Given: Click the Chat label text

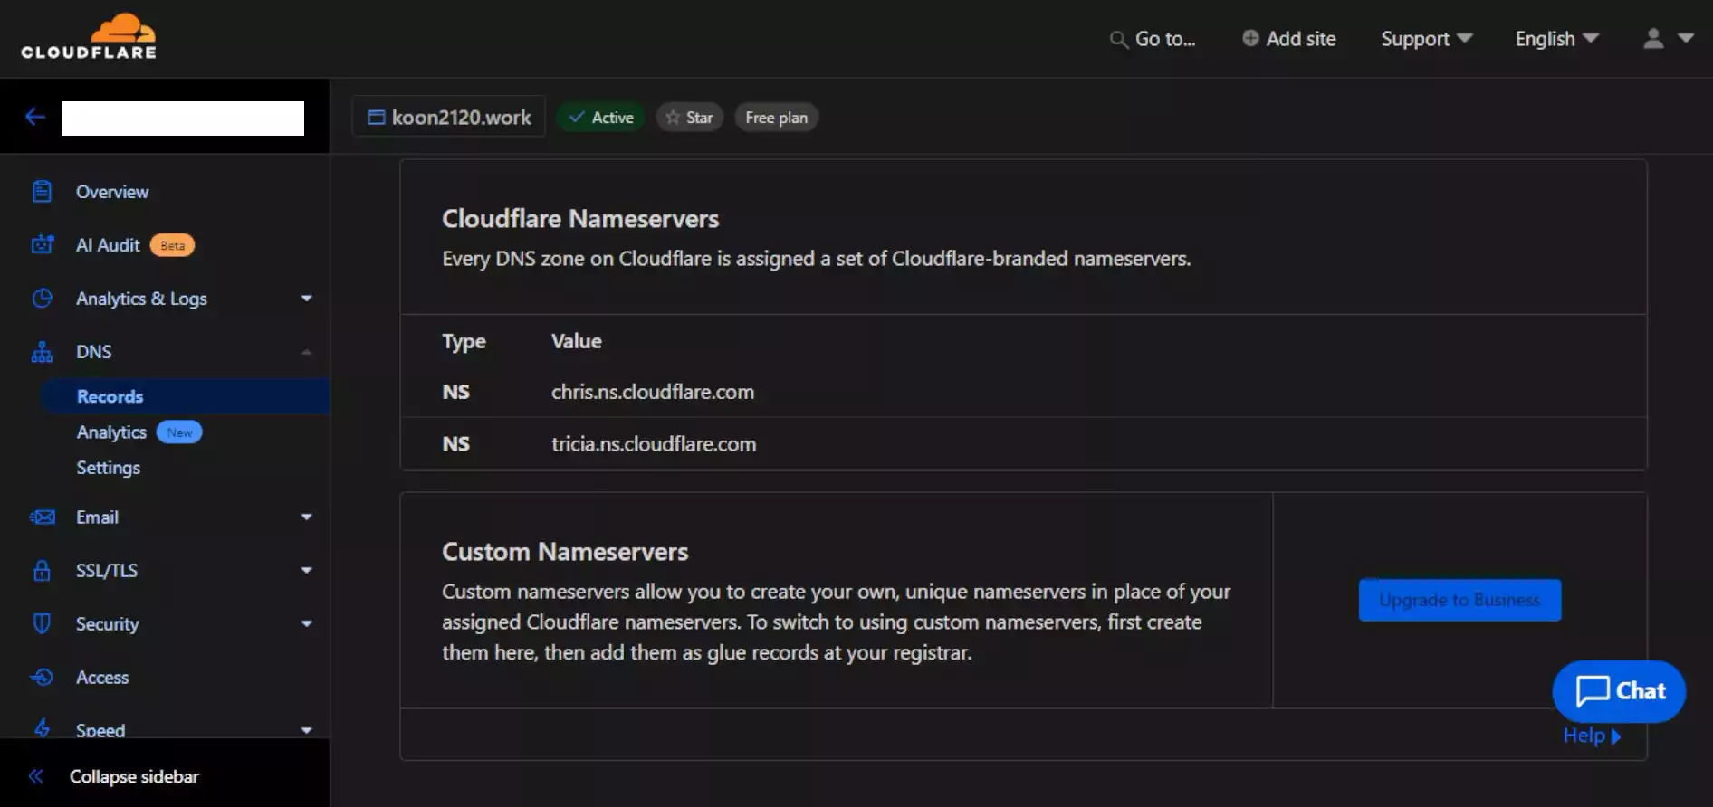Looking at the screenshot, I should pyautogui.click(x=1641, y=691).
